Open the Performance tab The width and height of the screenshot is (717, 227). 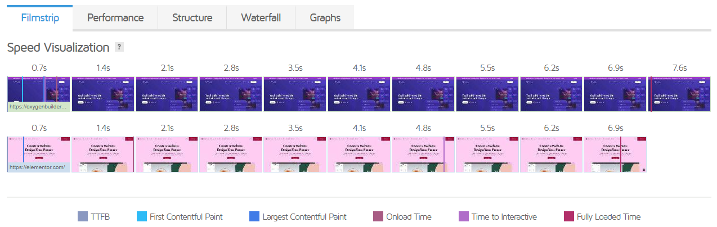pyautogui.click(x=115, y=17)
